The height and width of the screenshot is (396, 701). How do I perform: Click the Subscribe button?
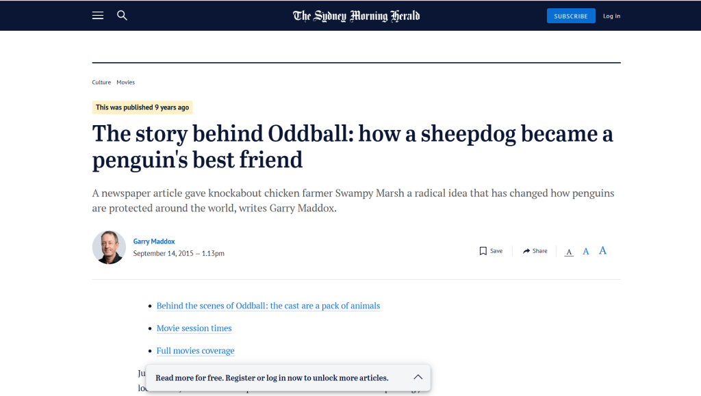tap(571, 16)
